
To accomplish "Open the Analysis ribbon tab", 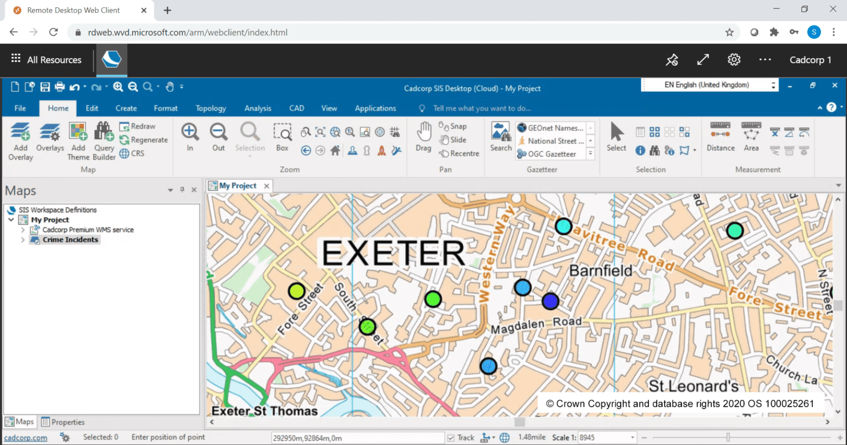I will pyautogui.click(x=257, y=108).
